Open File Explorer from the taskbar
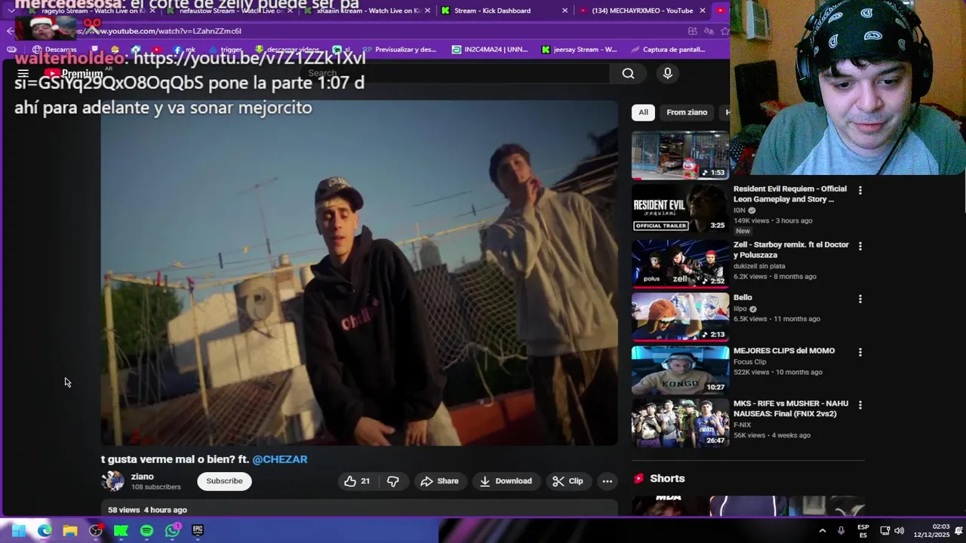Image resolution: width=966 pixels, height=543 pixels. [70, 531]
